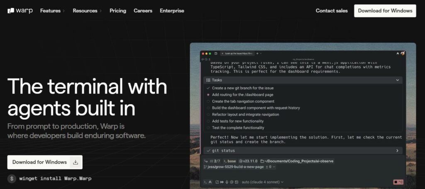Click the user avatar in terminal title bar
This screenshot has height=189, width=425.
click(403, 54)
